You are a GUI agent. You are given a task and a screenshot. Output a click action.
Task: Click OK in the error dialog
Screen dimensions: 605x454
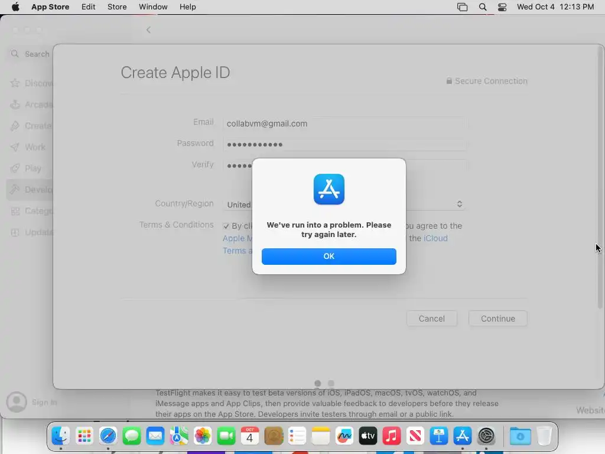pyautogui.click(x=328, y=257)
